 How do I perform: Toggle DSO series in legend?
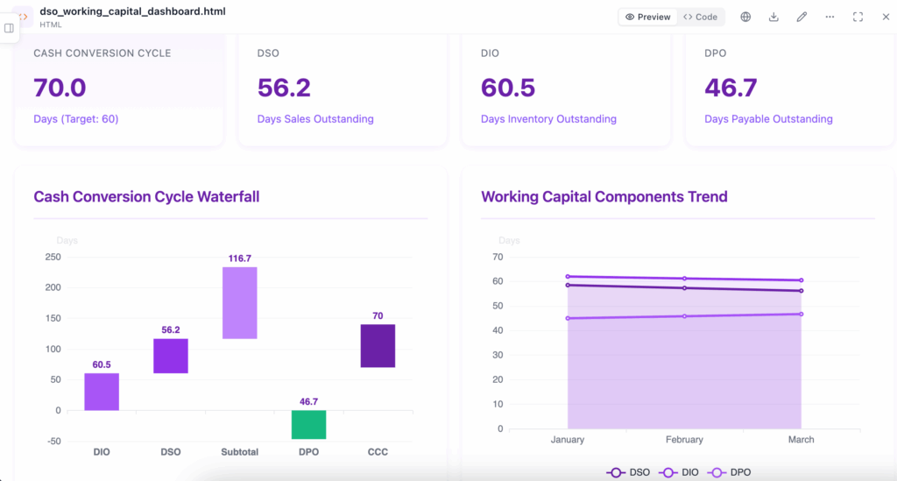(627, 472)
